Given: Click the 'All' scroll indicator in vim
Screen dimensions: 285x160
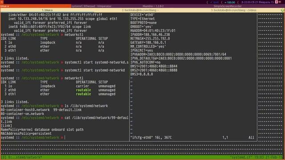Looking at the screenshot, I should pyautogui.click(x=251, y=137).
